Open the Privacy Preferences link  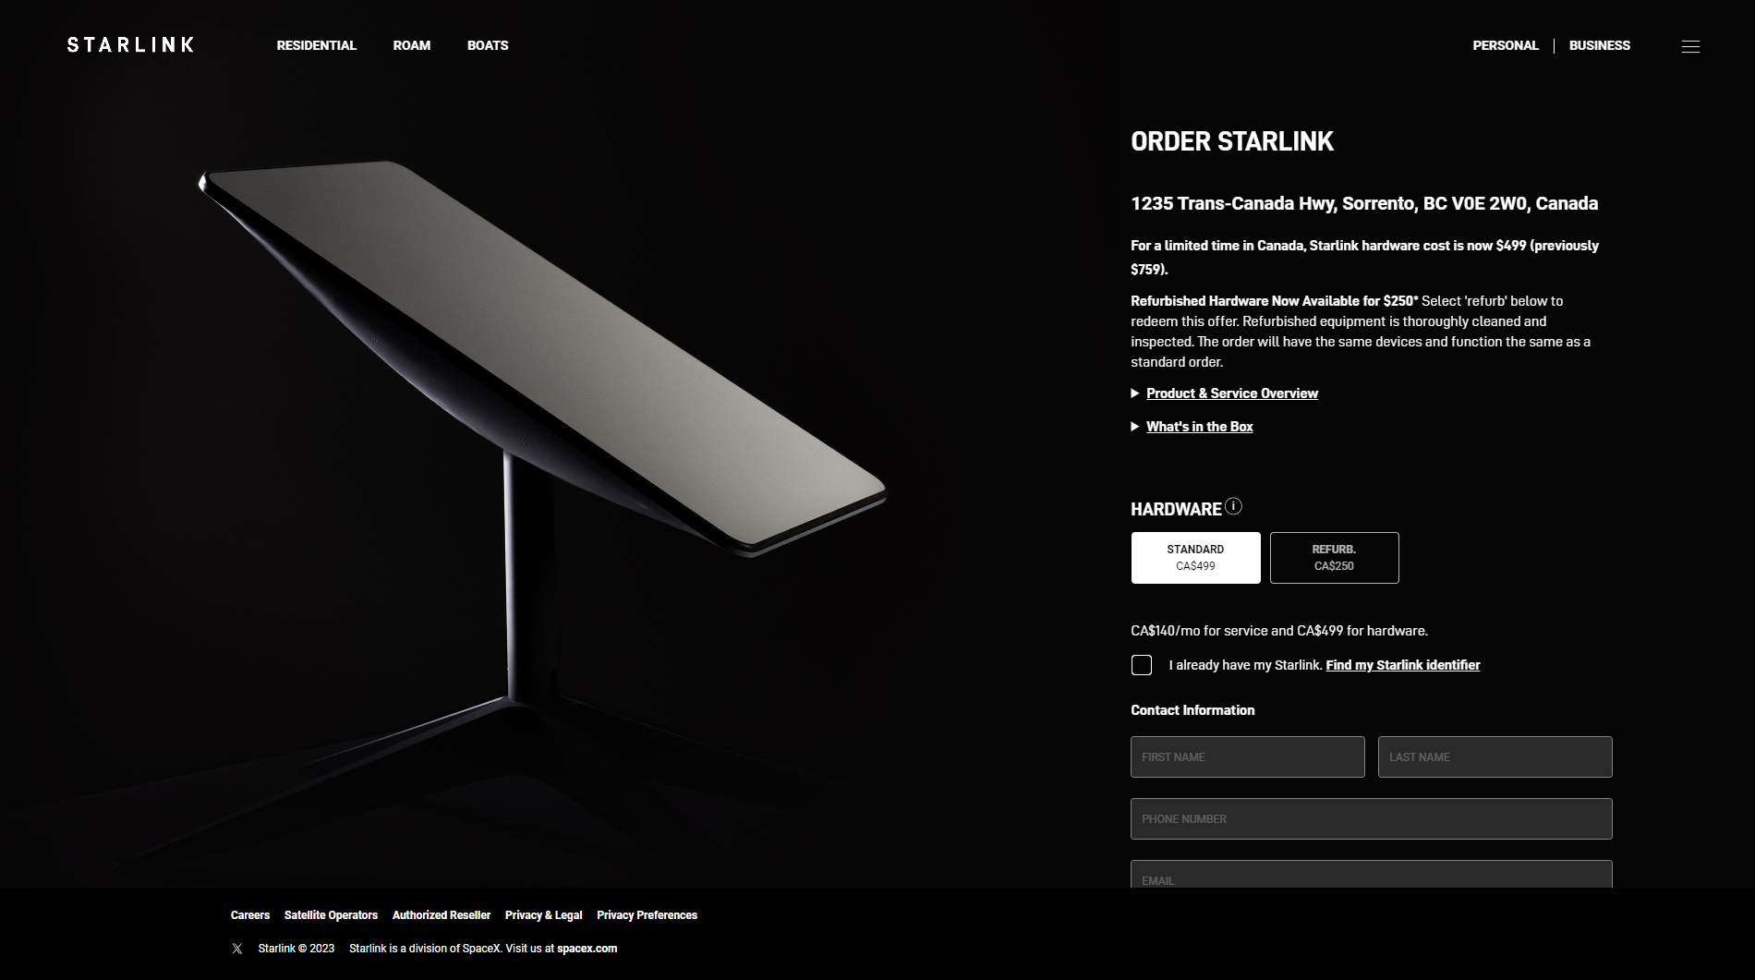647,915
